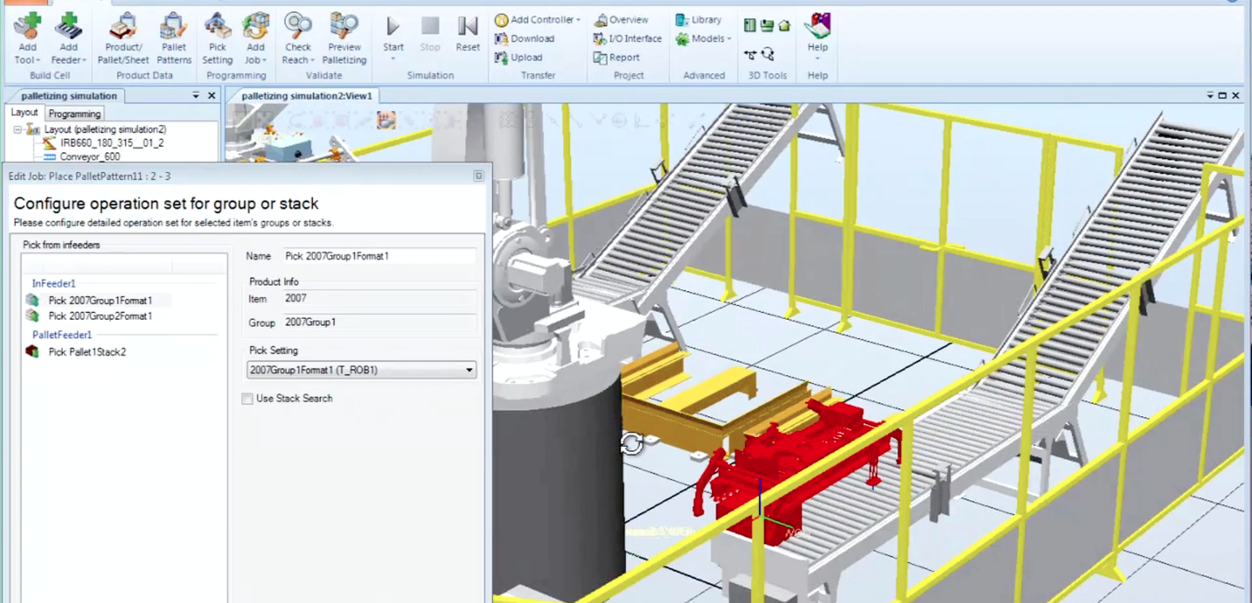Open the View1 window options dropdown arrow
Screen dimensions: 1252x603
[1209, 96]
